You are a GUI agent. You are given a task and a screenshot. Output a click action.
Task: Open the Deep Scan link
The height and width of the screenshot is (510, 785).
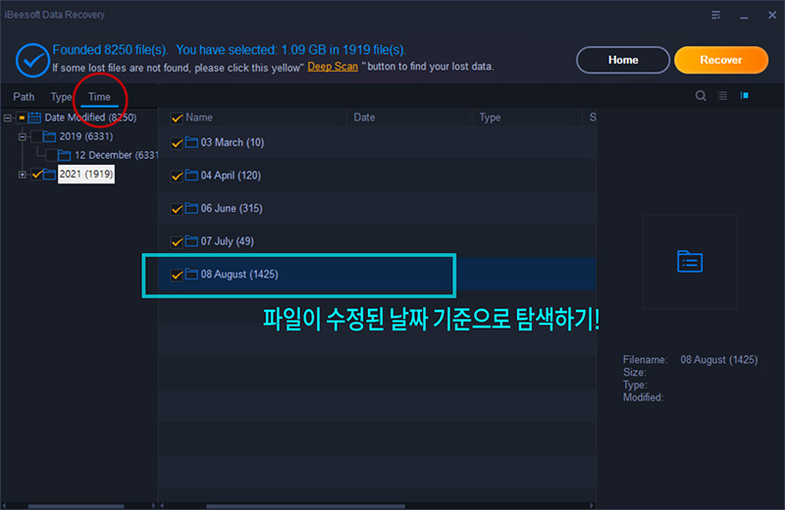[x=333, y=67]
